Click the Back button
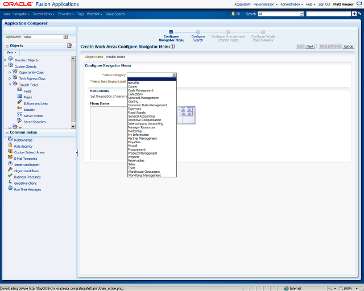 [301, 47]
